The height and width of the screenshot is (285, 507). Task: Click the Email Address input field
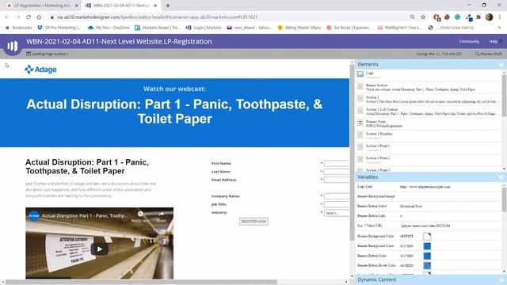337,180
